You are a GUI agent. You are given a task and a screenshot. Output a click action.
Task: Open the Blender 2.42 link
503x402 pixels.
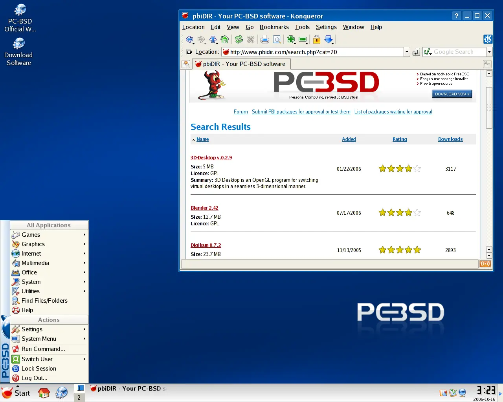click(204, 208)
